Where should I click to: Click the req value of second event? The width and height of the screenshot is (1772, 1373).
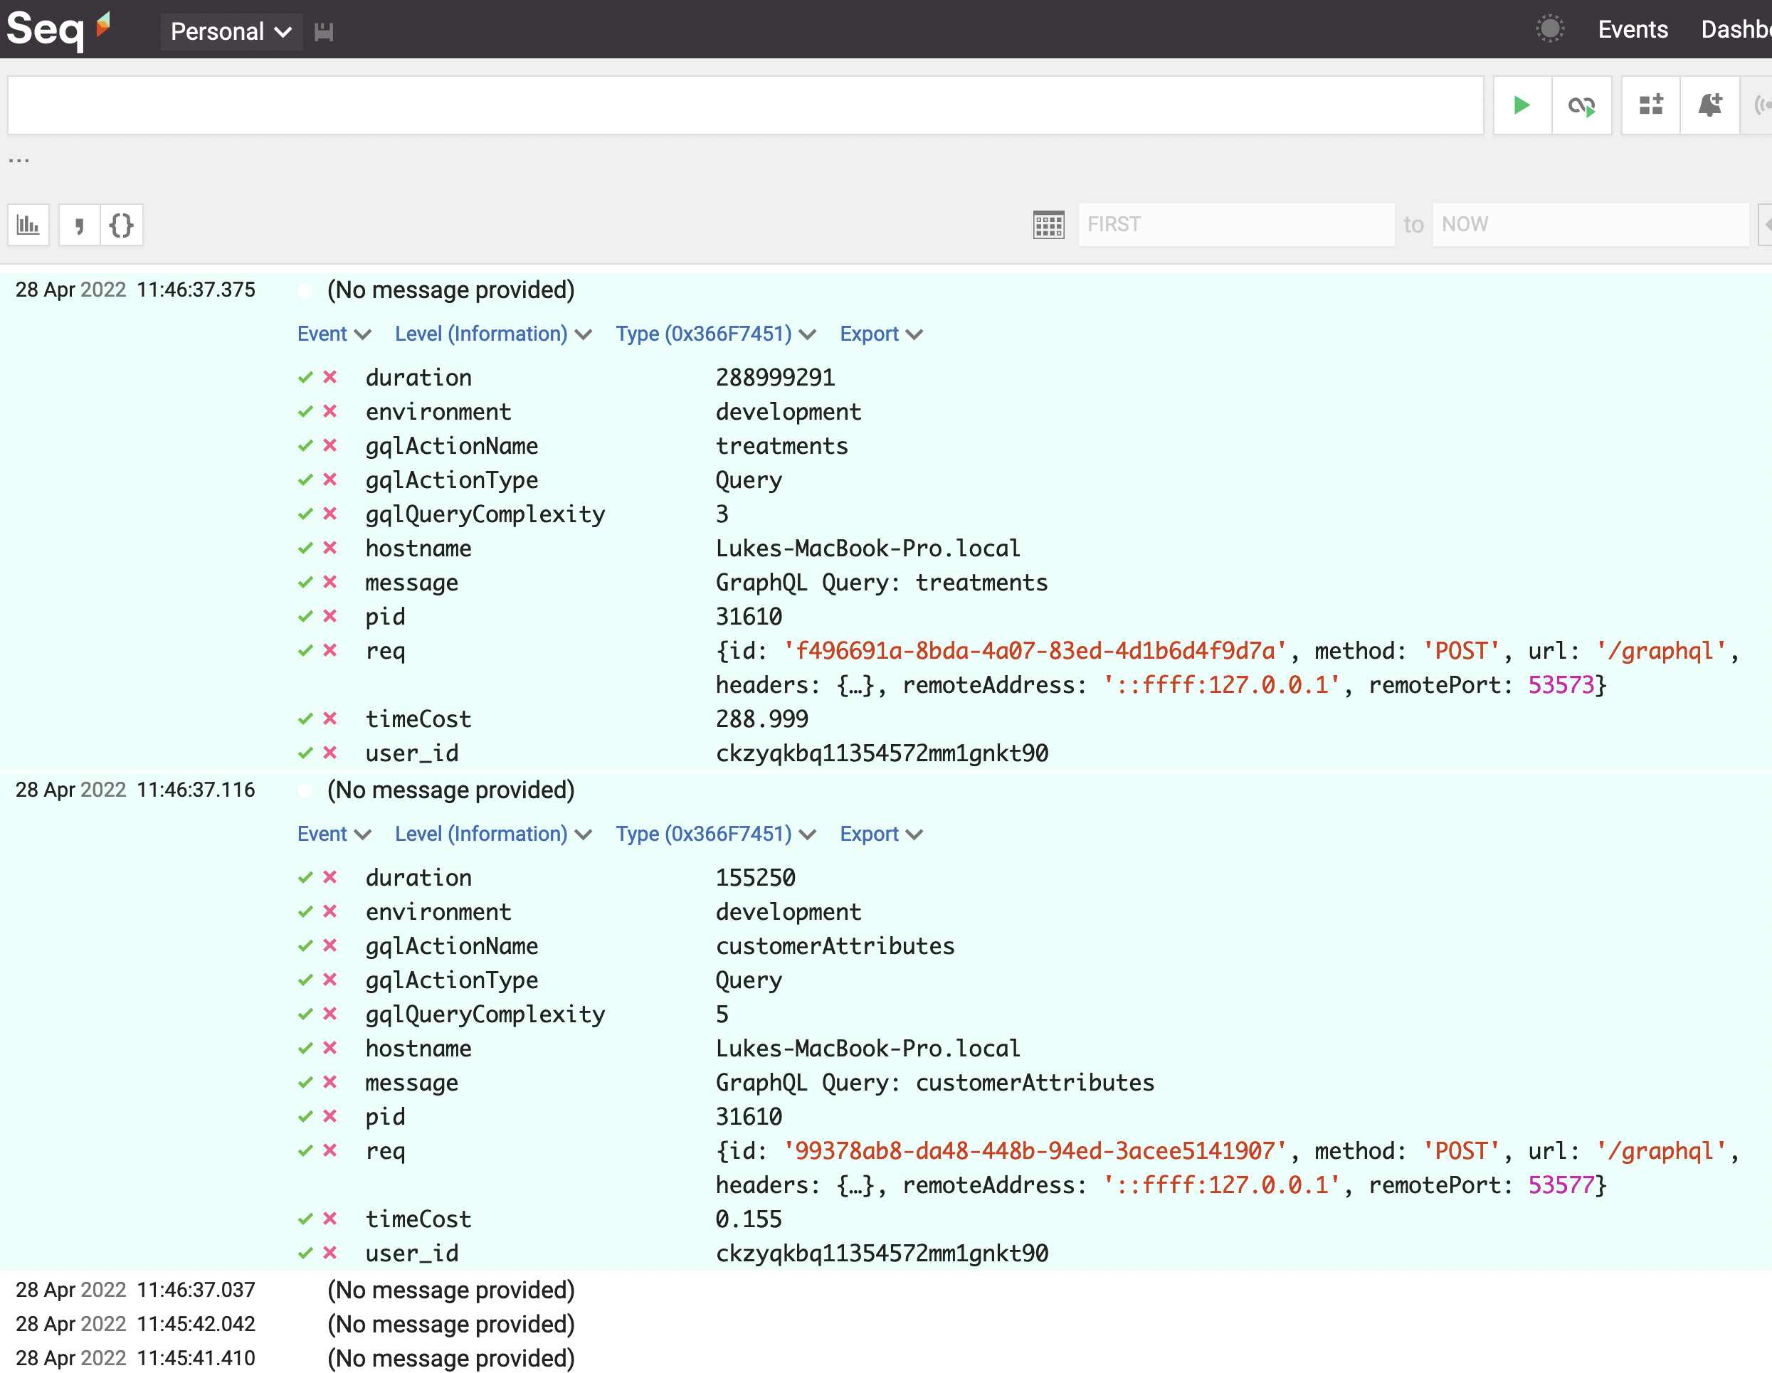point(1227,1169)
